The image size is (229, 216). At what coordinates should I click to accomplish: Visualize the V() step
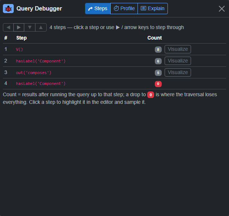point(178,49)
